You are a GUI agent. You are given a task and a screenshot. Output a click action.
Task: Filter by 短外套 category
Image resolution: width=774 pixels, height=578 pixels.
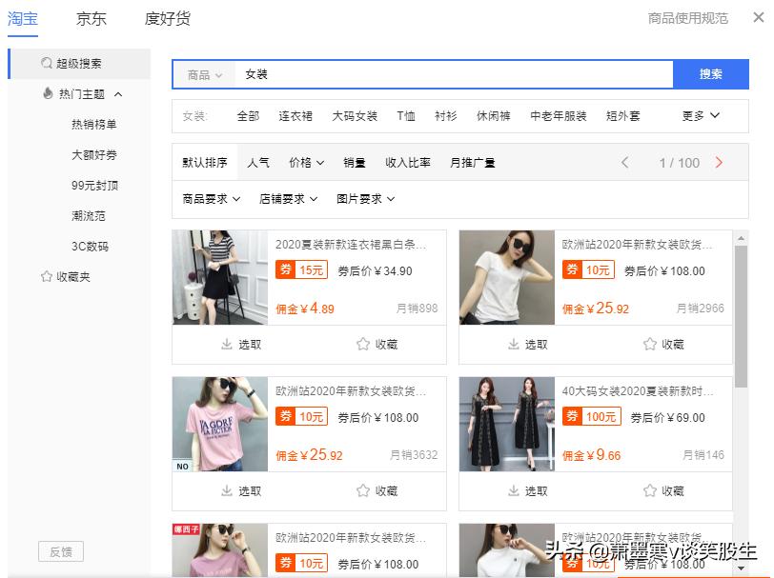point(623,116)
